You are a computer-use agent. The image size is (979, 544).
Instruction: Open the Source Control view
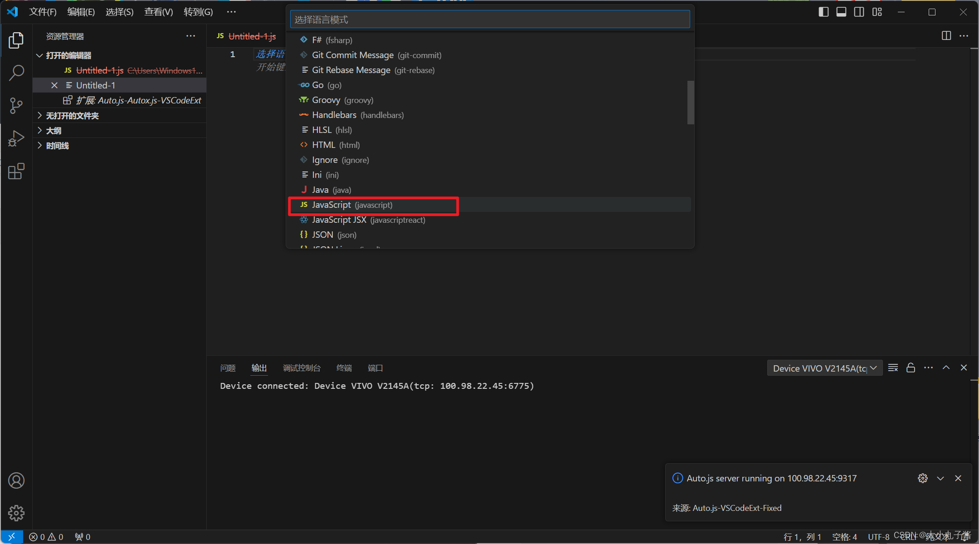(16, 106)
